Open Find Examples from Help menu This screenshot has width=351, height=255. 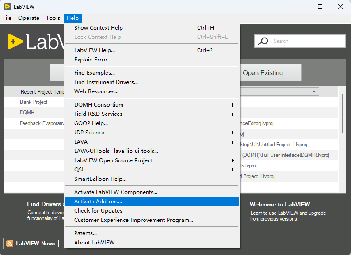(x=95, y=73)
